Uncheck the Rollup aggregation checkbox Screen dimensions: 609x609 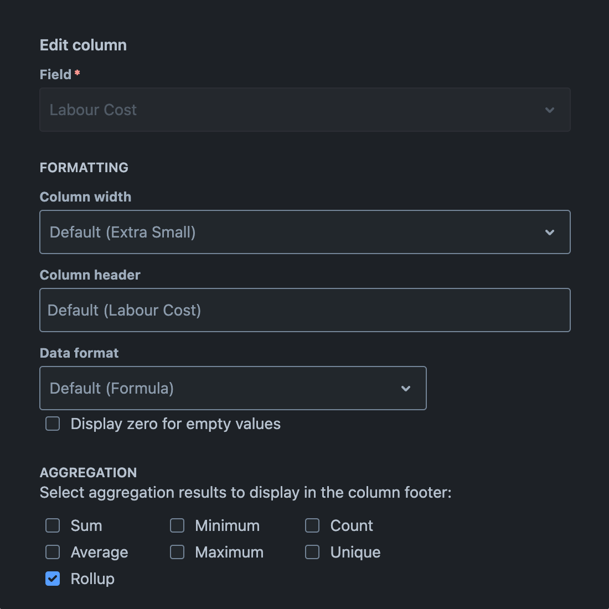[53, 579]
